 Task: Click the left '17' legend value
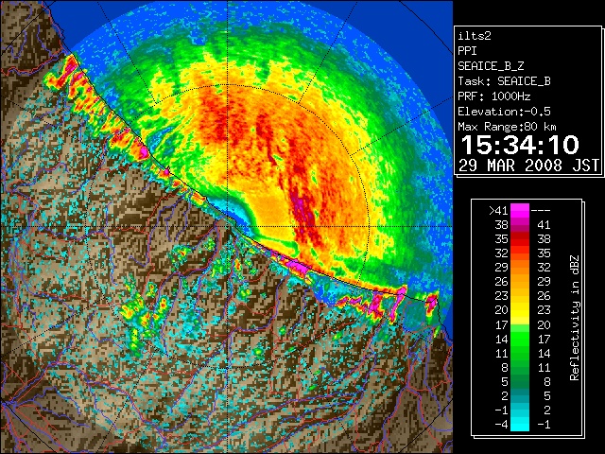click(x=501, y=324)
